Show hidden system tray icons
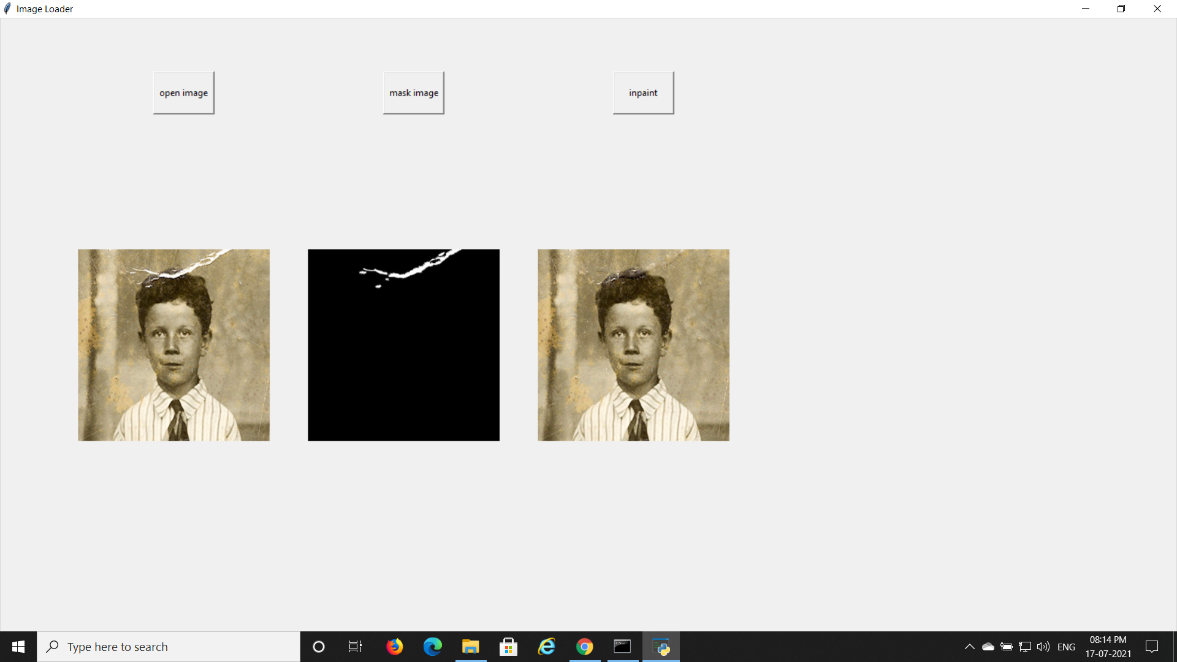Viewport: 1177px width, 662px height. pos(970,647)
